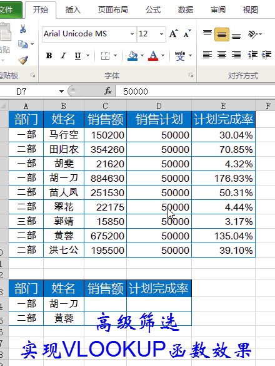Decrease indent icon
The height and width of the screenshot is (366, 275).
pyautogui.click(x=252, y=55)
